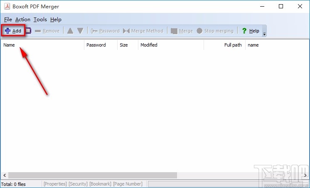The image size is (310, 188).
Task: Move file up with the up triangle
Action: [70, 31]
